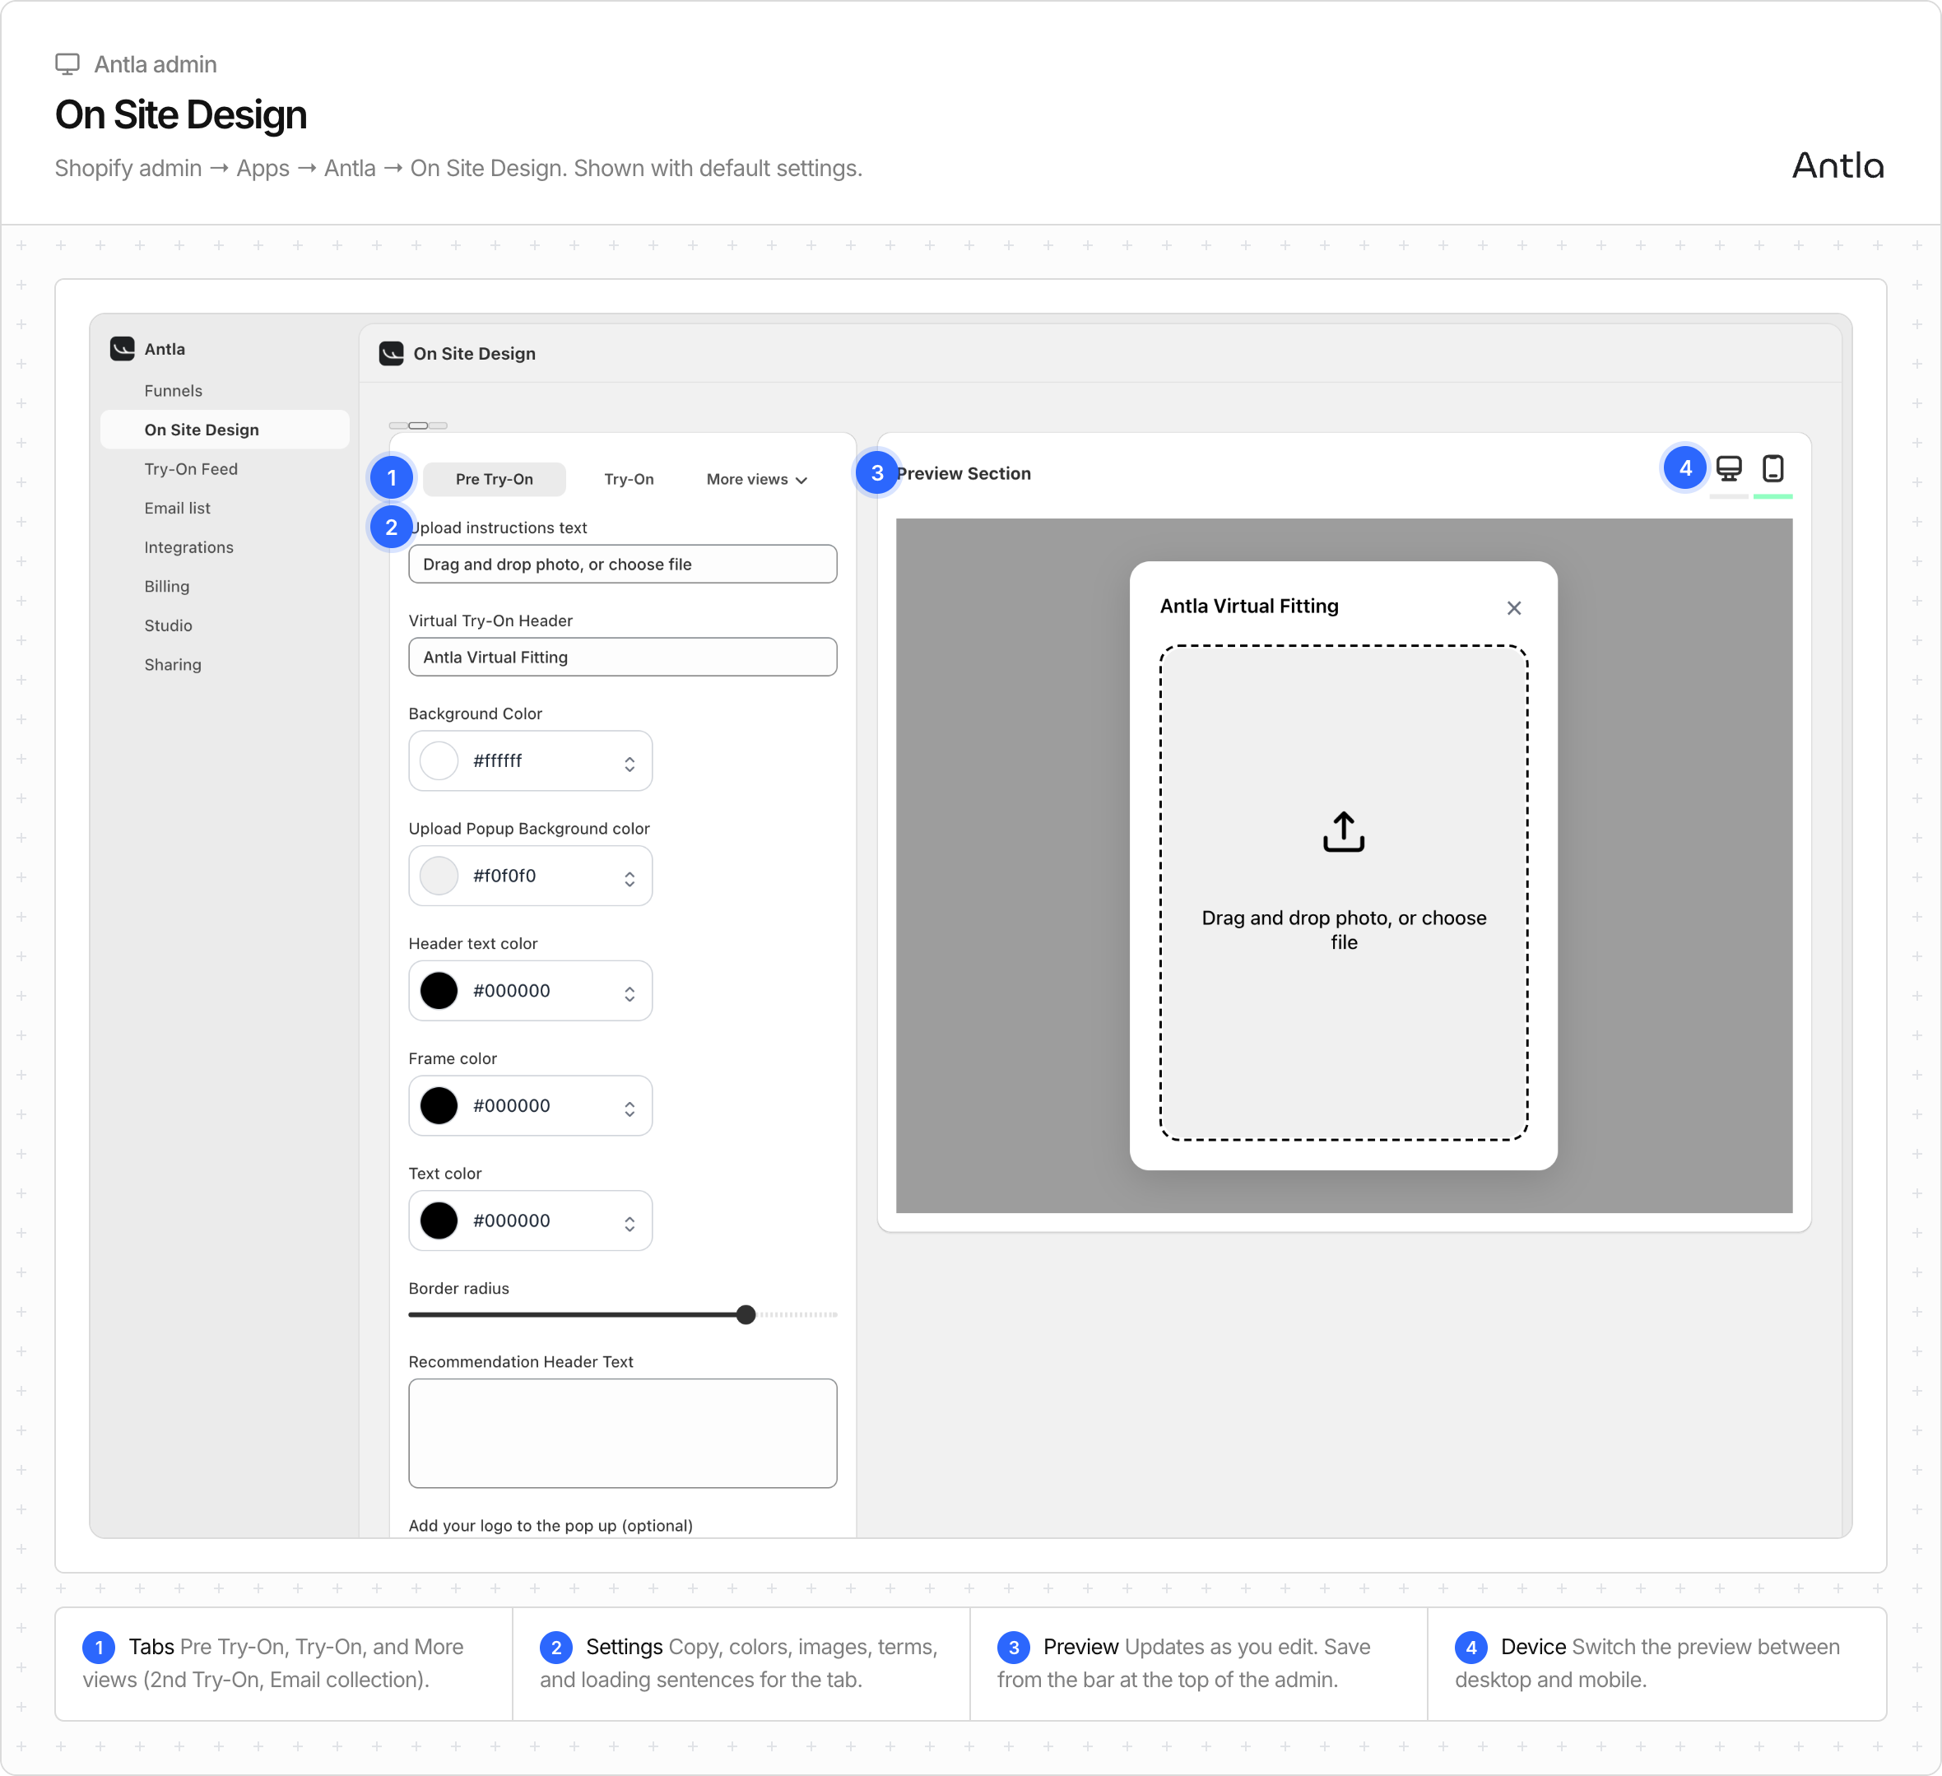The image size is (1942, 1776).
Task: Click the Text color black swatch
Action: click(439, 1220)
